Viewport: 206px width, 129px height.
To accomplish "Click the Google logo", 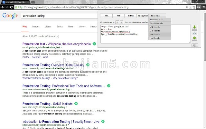I will [x=10, y=16].
